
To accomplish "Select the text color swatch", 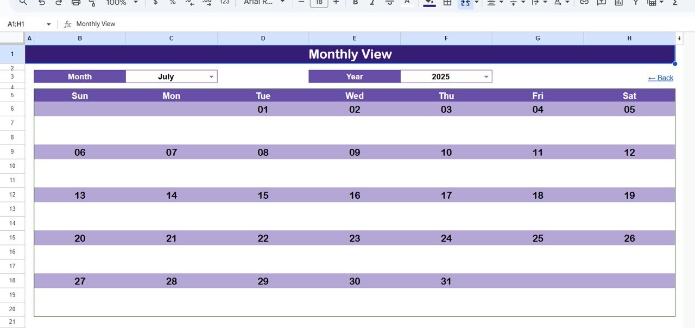I will (407, 3).
